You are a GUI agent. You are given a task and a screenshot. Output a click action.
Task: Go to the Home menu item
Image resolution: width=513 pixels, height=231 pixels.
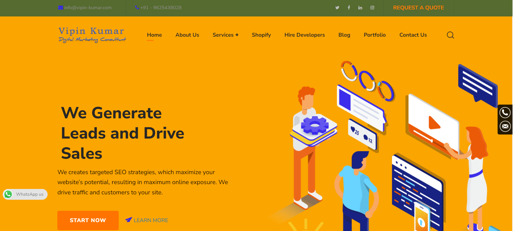click(x=154, y=35)
